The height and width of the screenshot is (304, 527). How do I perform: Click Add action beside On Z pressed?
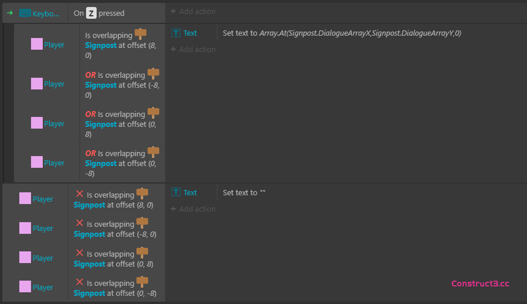[x=193, y=12]
